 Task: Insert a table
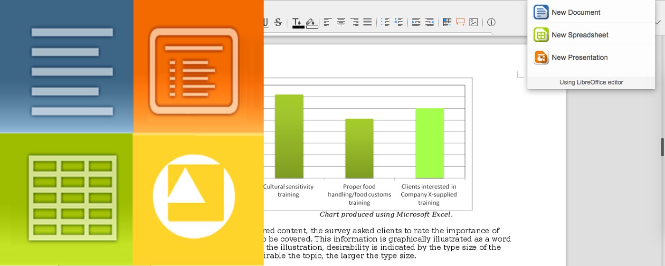[x=447, y=22]
